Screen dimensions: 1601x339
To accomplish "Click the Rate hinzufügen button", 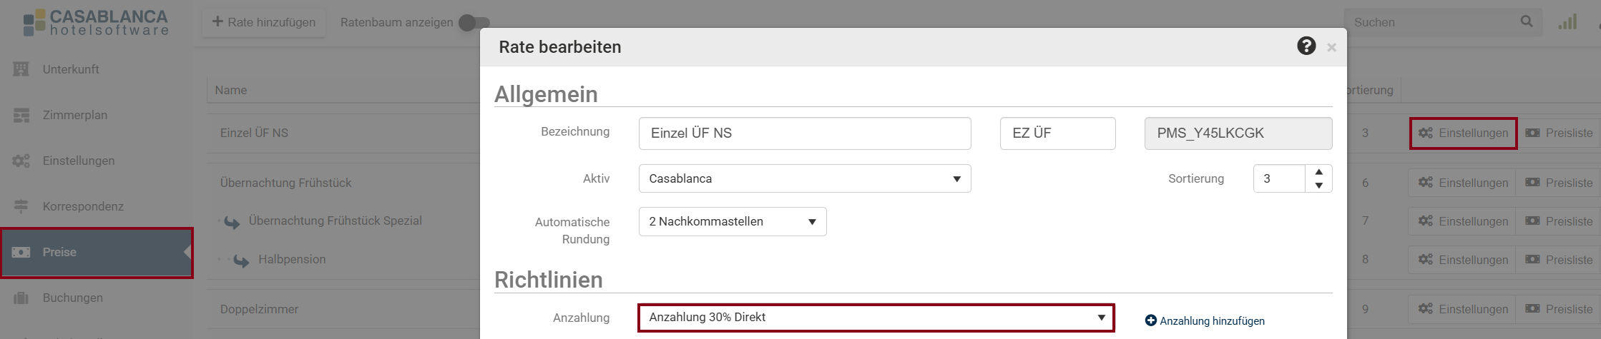I will tap(264, 22).
